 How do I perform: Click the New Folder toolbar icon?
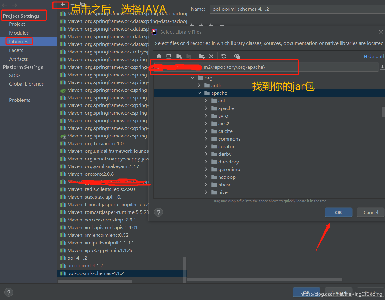(x=202, y=56)
